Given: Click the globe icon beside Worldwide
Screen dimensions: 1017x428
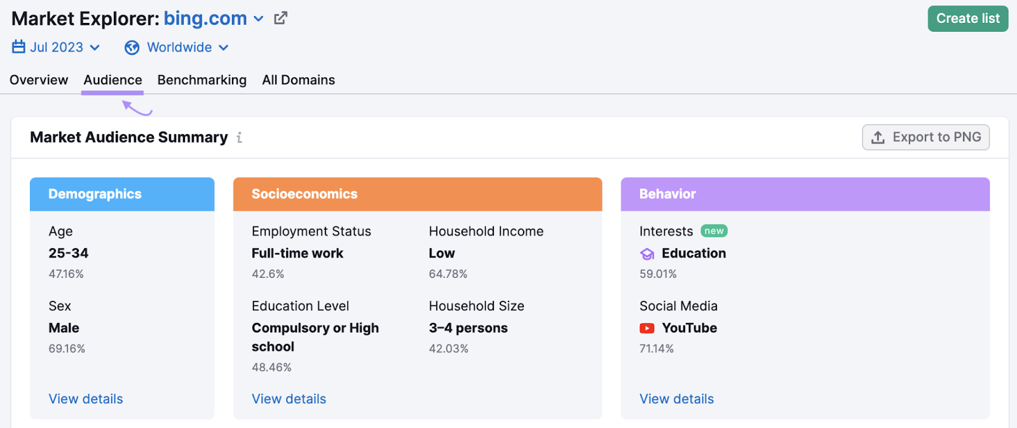Looking at the screenshot, I should (132, 48).
